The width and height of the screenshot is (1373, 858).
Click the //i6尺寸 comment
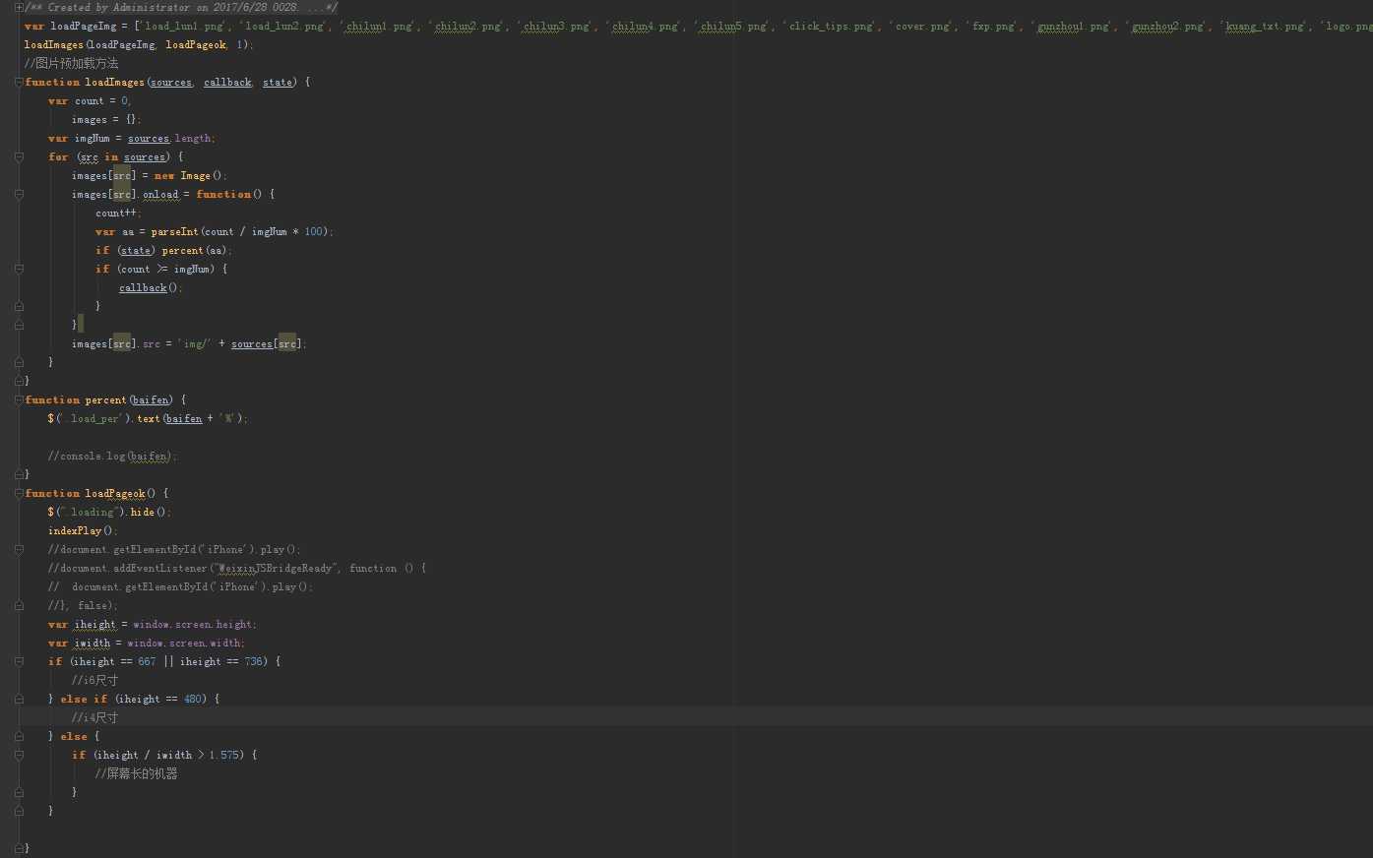(x=94, y=680)
